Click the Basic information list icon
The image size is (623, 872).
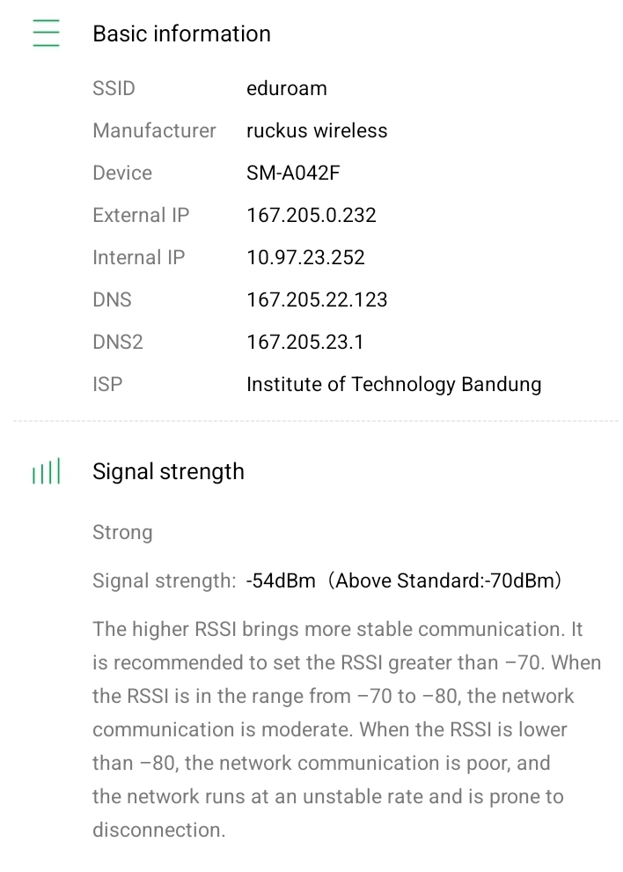coord(46,33)
